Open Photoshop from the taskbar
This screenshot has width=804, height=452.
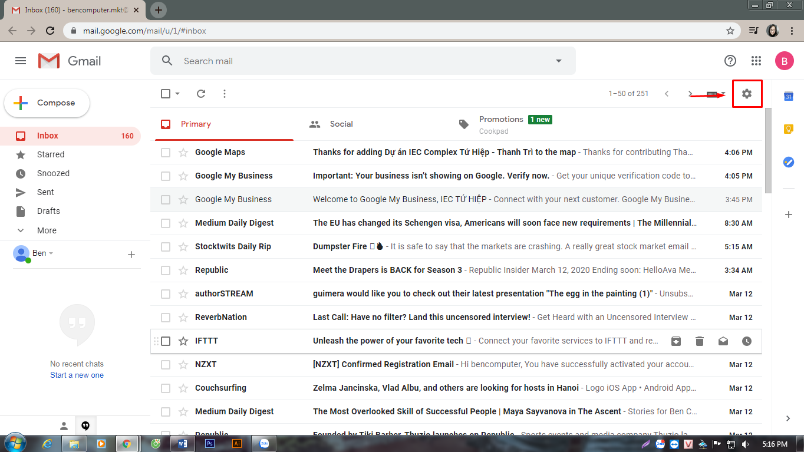click(x=210, y=443)
